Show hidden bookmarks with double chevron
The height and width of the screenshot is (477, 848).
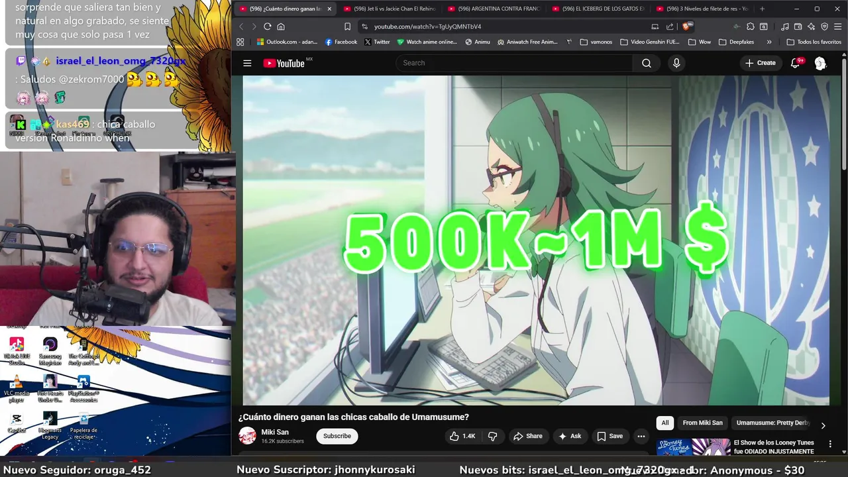(x=769, y=42)
